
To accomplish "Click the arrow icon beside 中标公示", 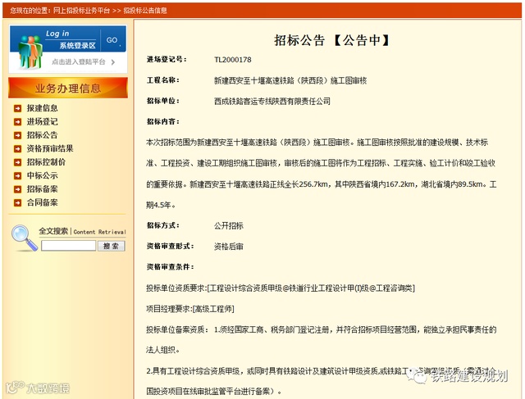I will tap(17, 176).
